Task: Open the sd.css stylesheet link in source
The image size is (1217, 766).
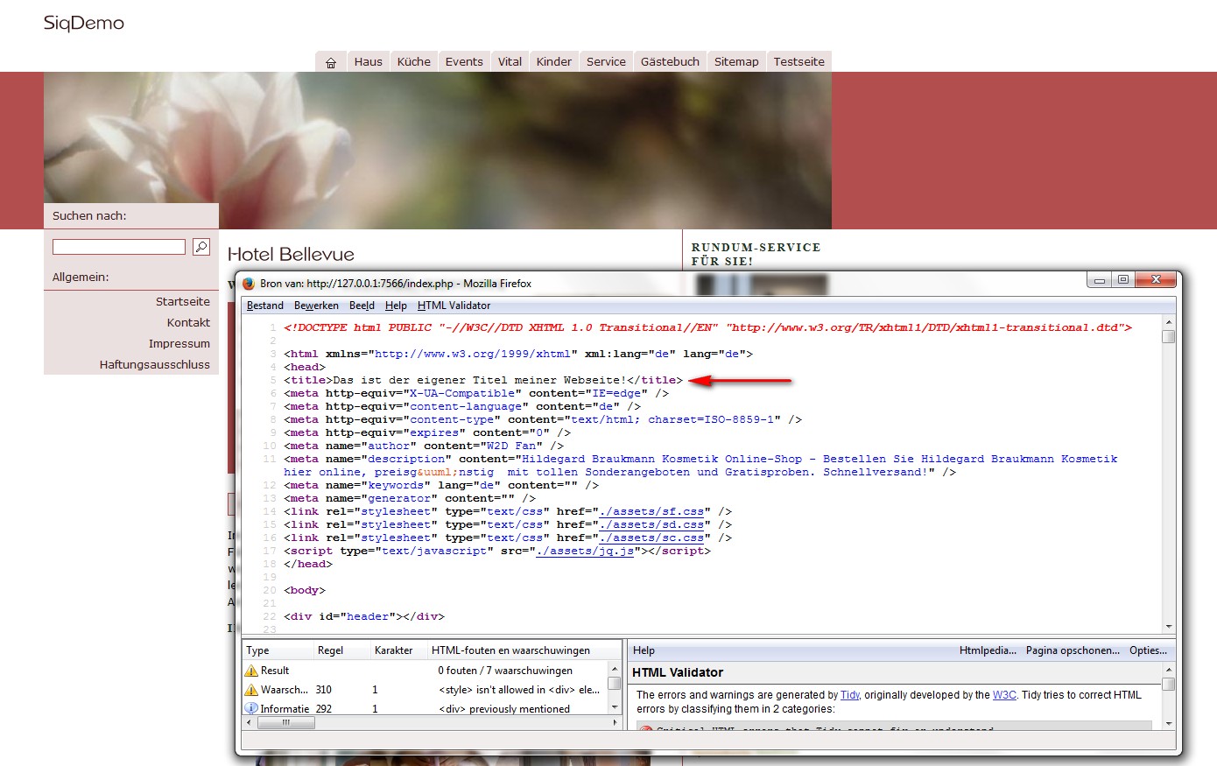Action: (651, 524)
